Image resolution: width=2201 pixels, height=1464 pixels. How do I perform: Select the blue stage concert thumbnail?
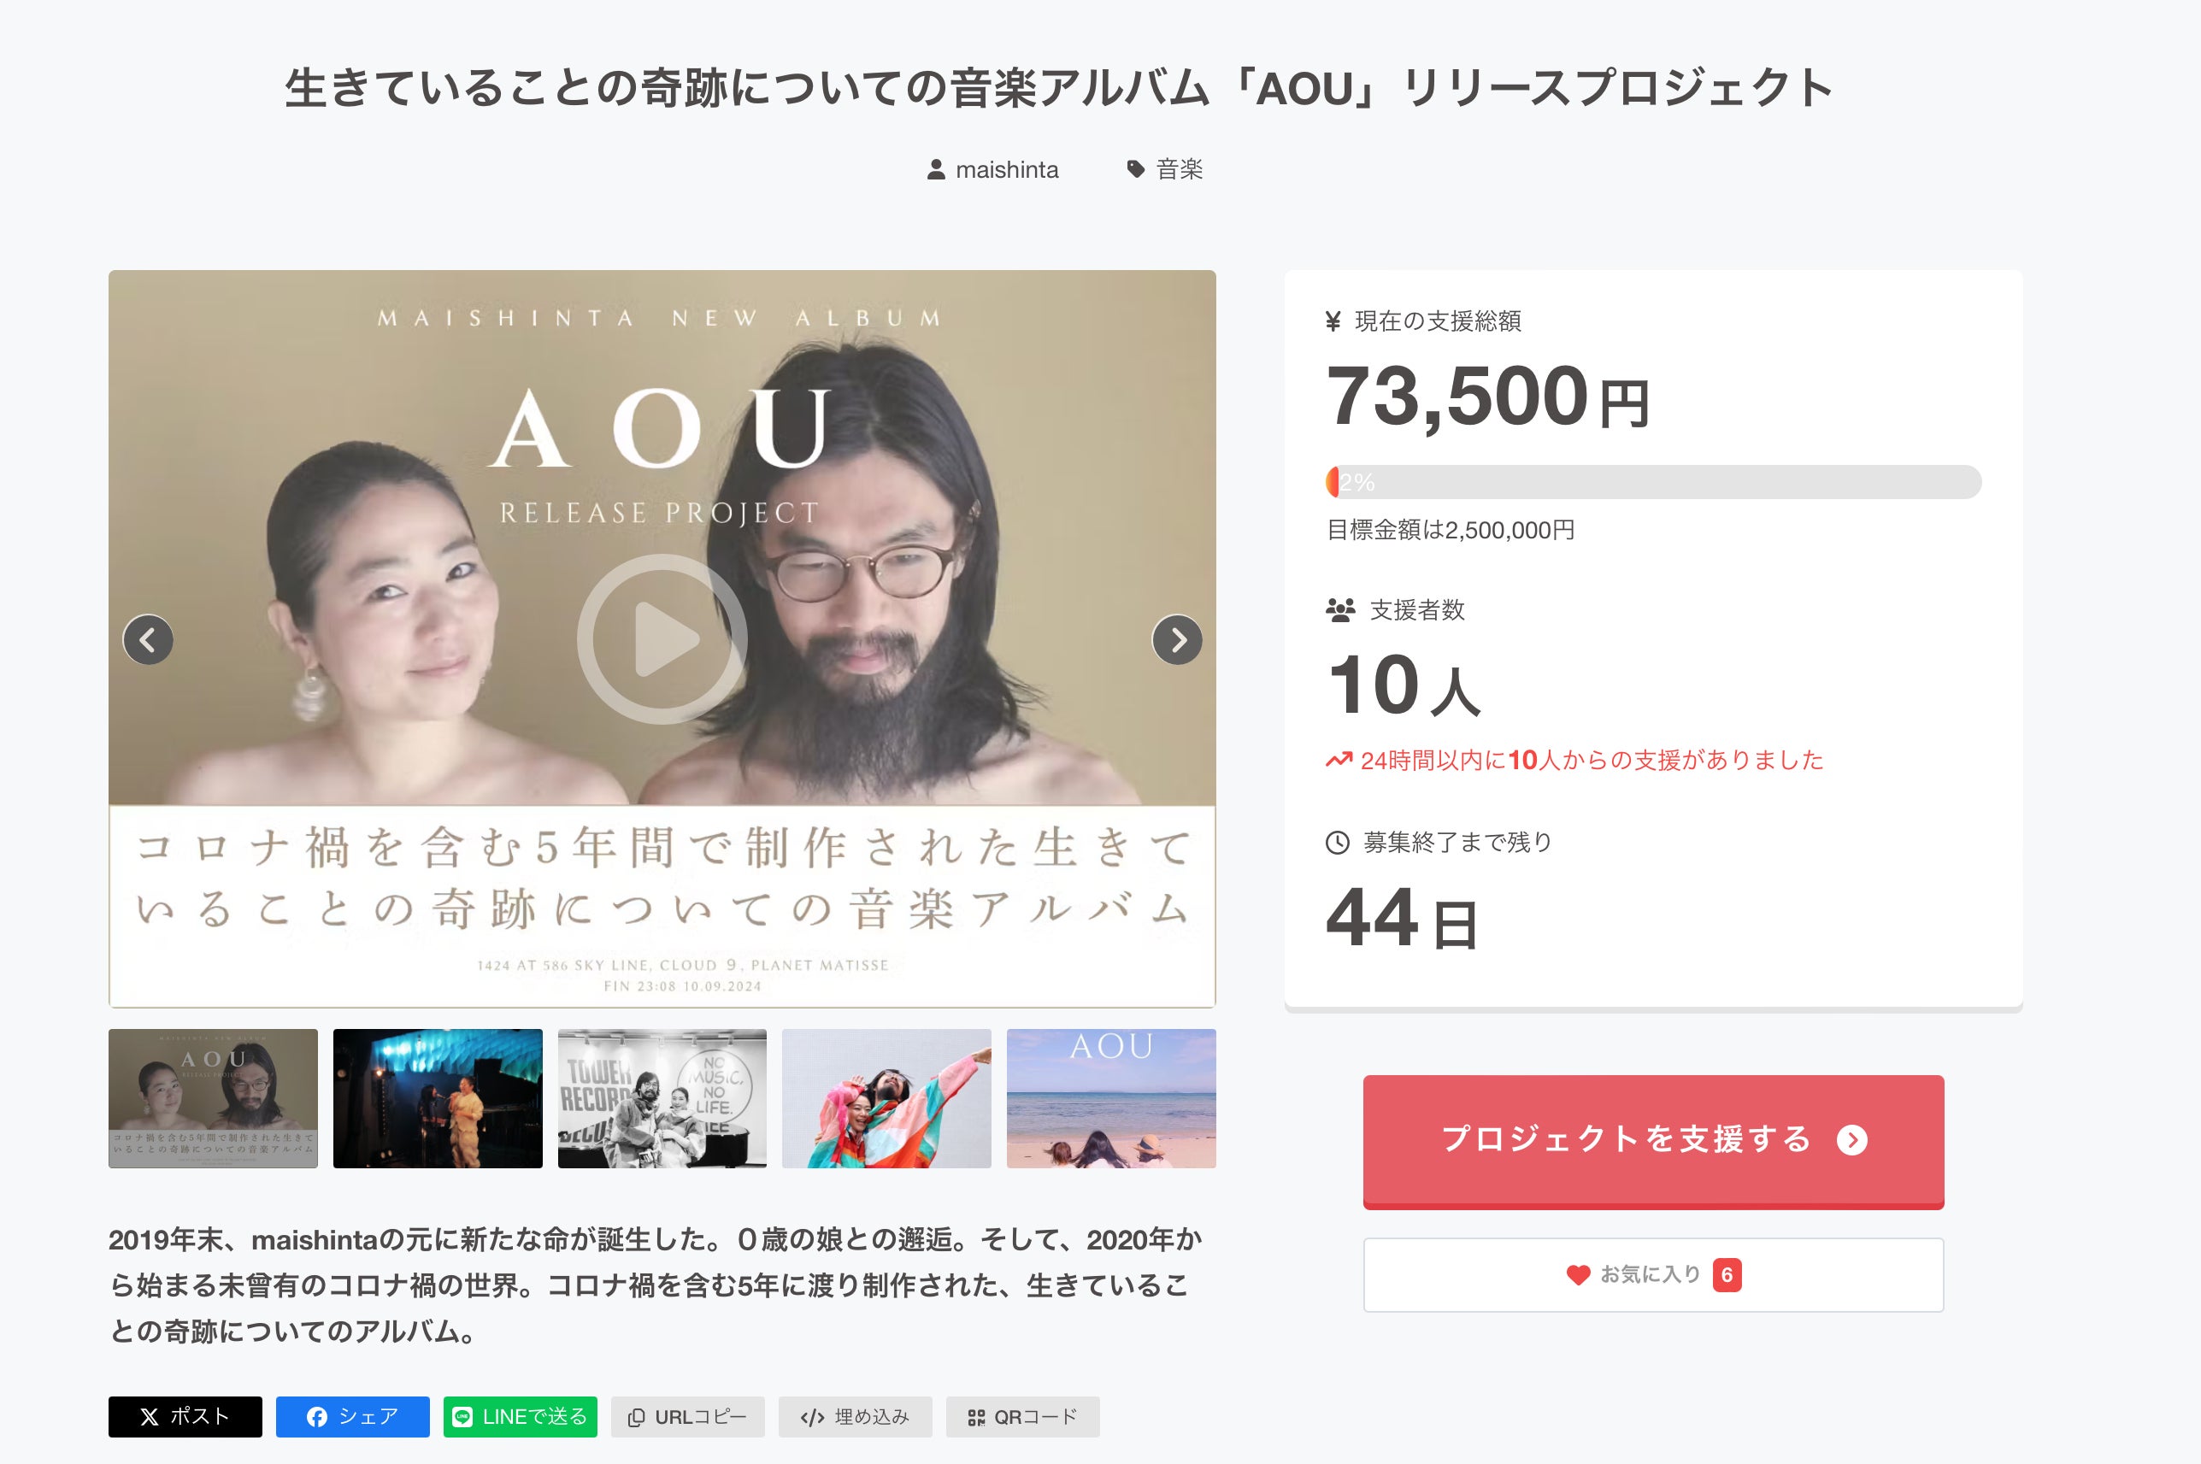pyautogui.click(x=438, y=1098)
